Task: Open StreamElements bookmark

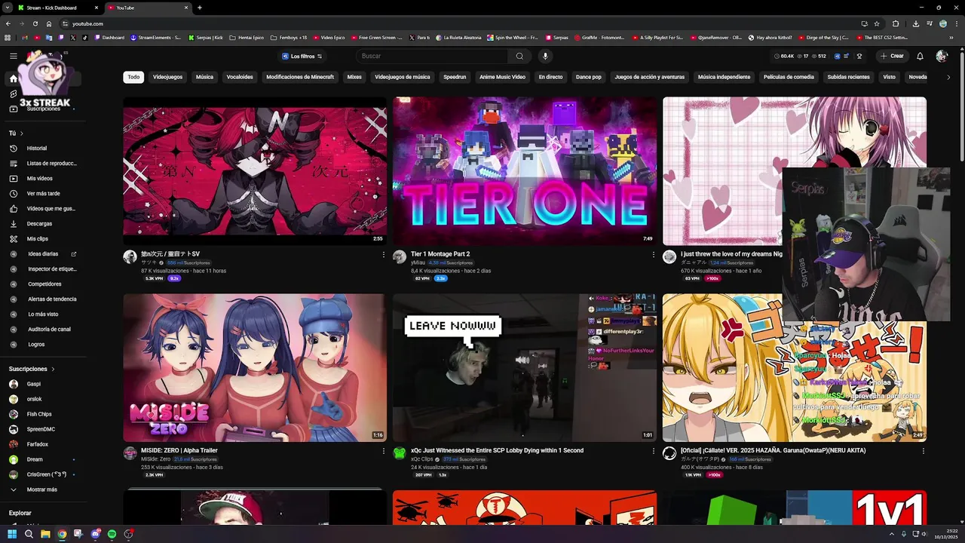Action: (155, 37)
